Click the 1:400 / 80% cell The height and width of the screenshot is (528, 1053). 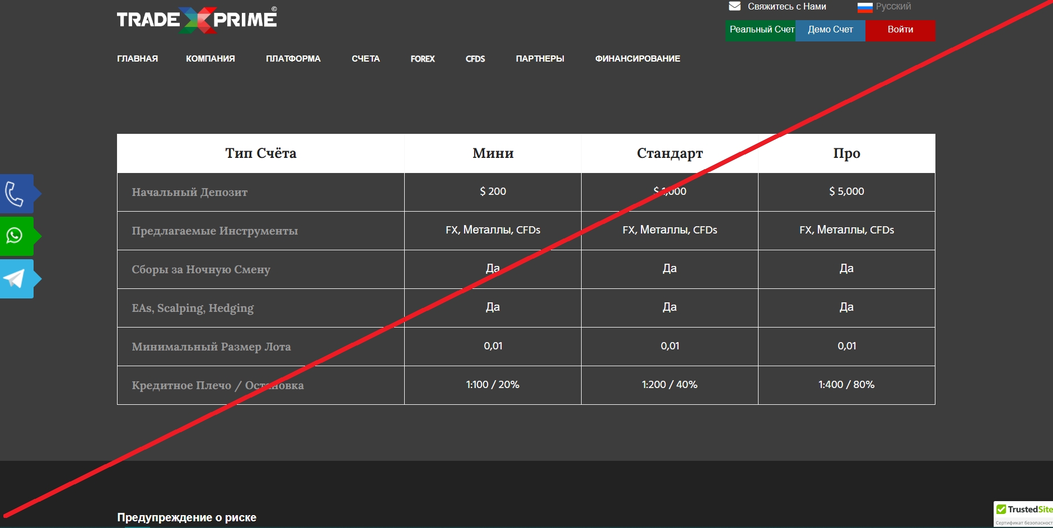(846, 385)
